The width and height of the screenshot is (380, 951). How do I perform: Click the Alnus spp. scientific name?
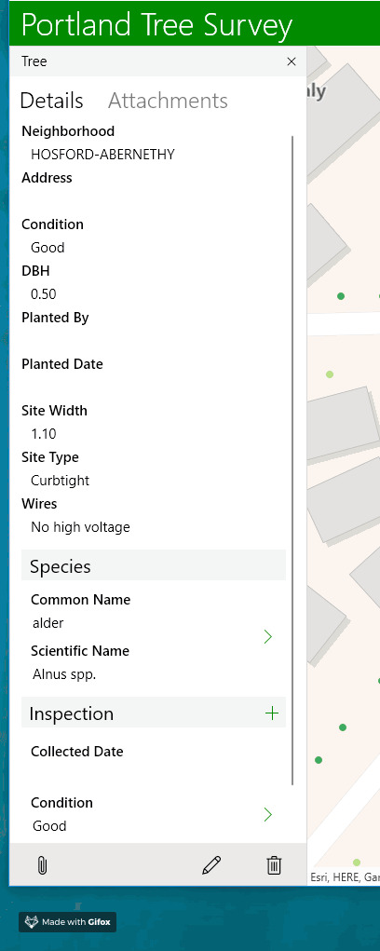point(64,673)
